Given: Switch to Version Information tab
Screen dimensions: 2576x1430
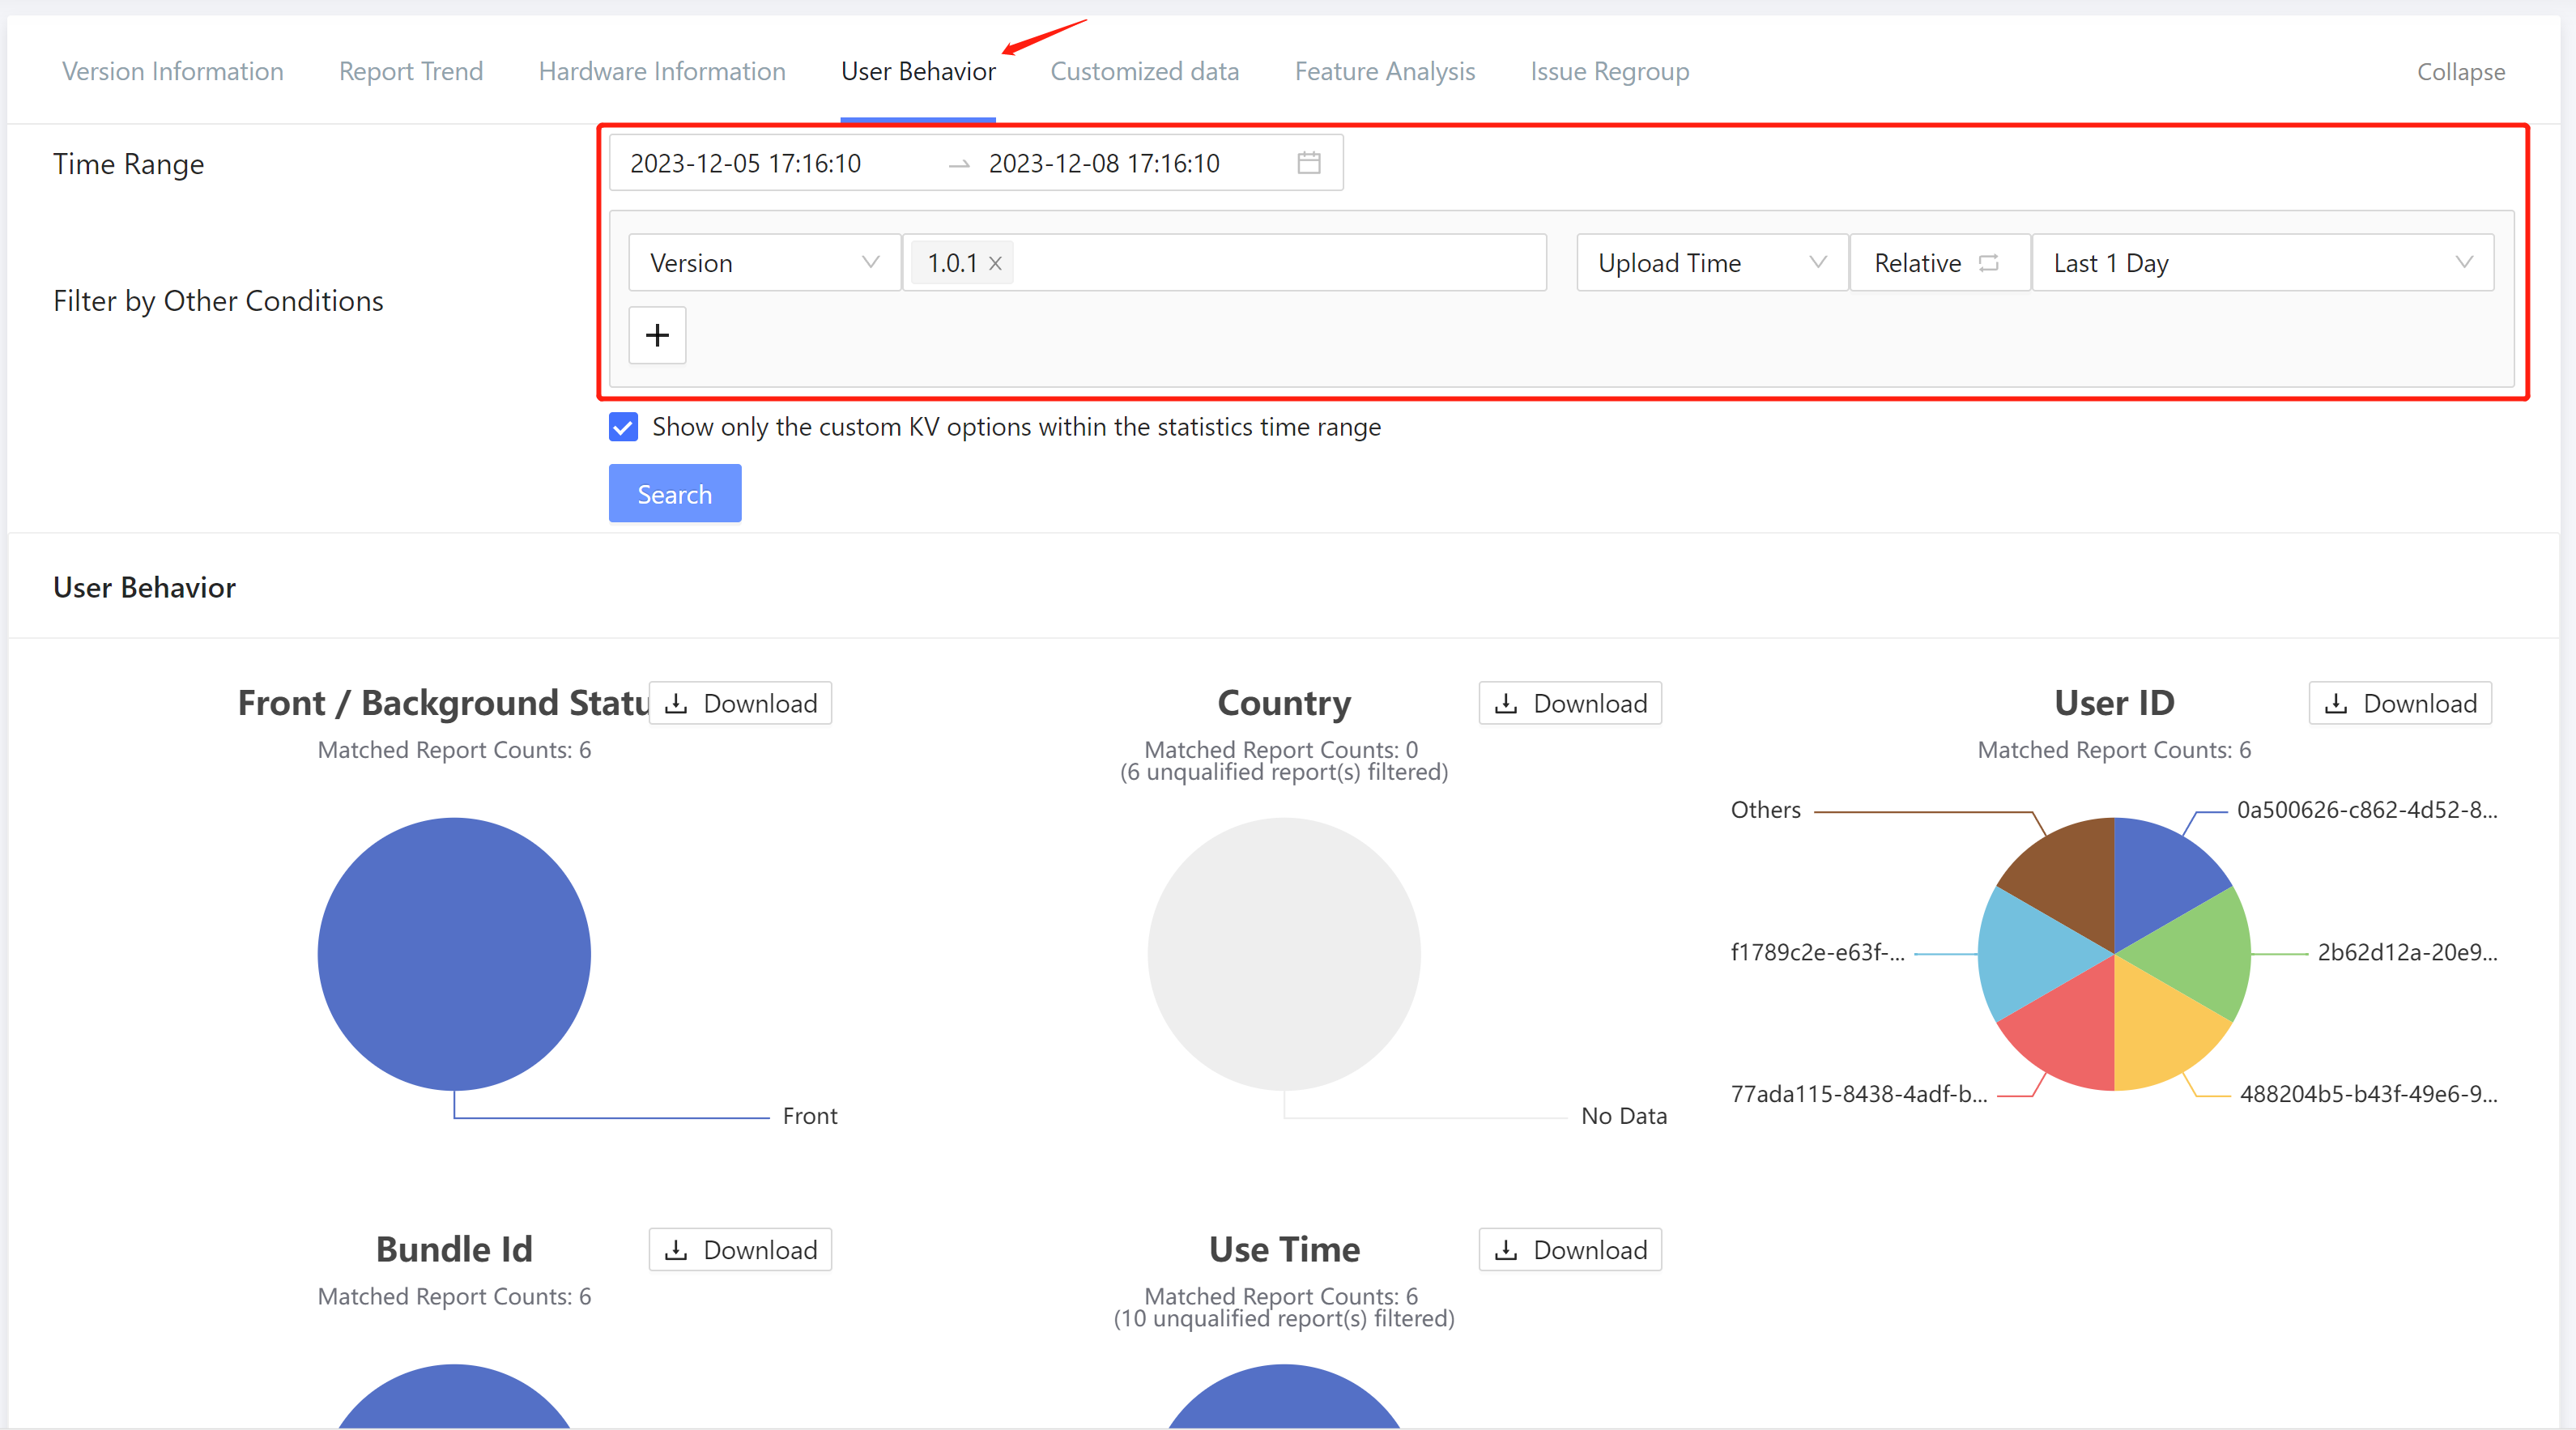Looking at the screenshot, I should pos(173,72).
